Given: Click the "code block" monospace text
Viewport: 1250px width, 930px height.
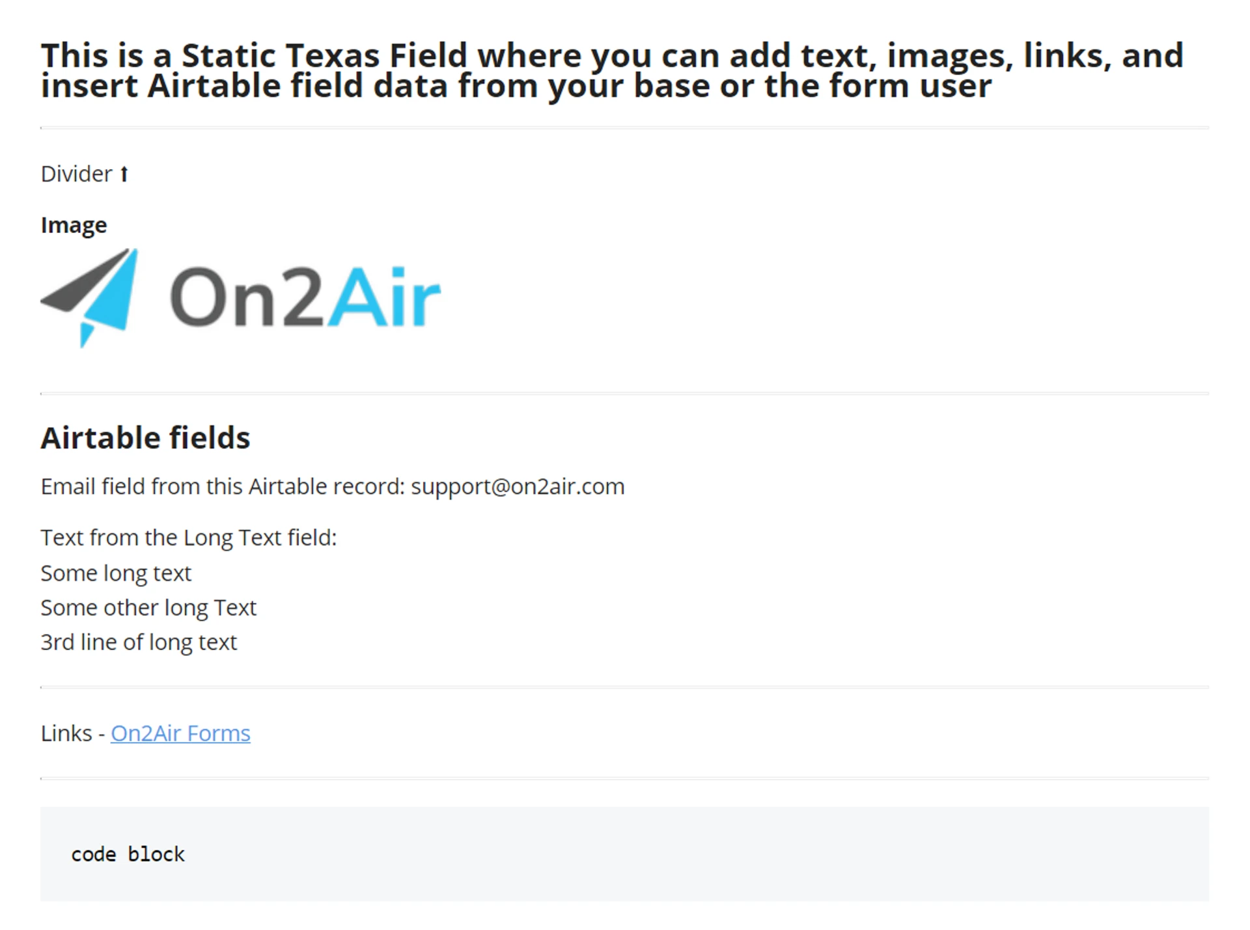Looking at the screenshot, I should [128, 855].
